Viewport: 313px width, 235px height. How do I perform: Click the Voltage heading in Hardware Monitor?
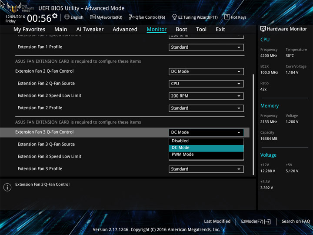268,155
